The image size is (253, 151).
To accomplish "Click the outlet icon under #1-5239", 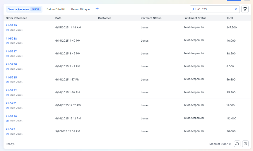I will [7, 30].
